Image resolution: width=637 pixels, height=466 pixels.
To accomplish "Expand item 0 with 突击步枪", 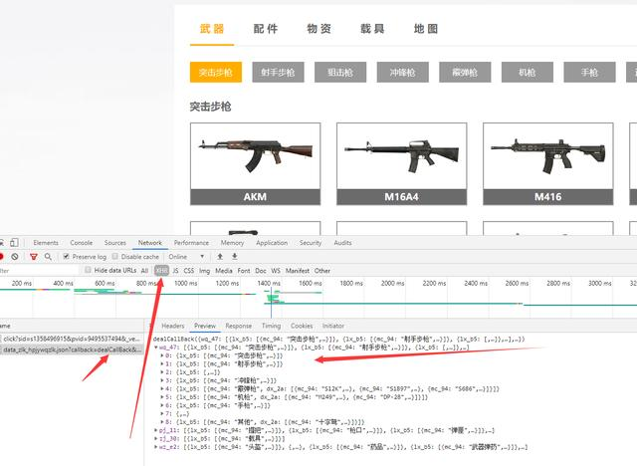I will pos(163,355).
